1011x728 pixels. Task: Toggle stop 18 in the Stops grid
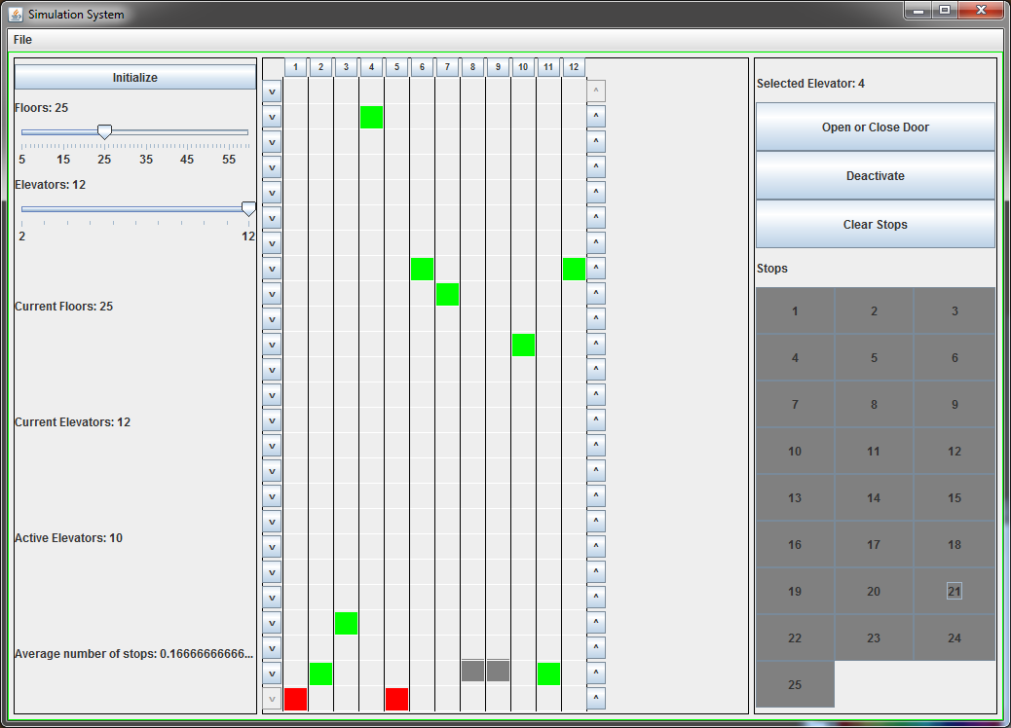[x=955, y=544]
